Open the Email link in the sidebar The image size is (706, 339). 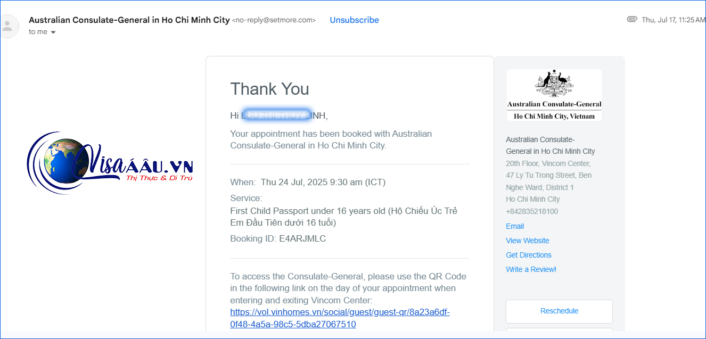coord(515,226)
